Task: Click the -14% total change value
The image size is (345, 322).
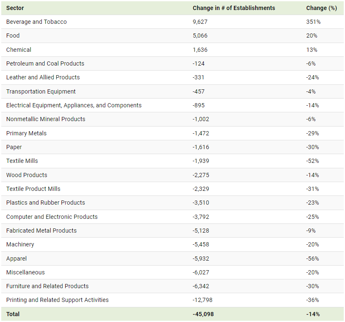Action: 313,314
